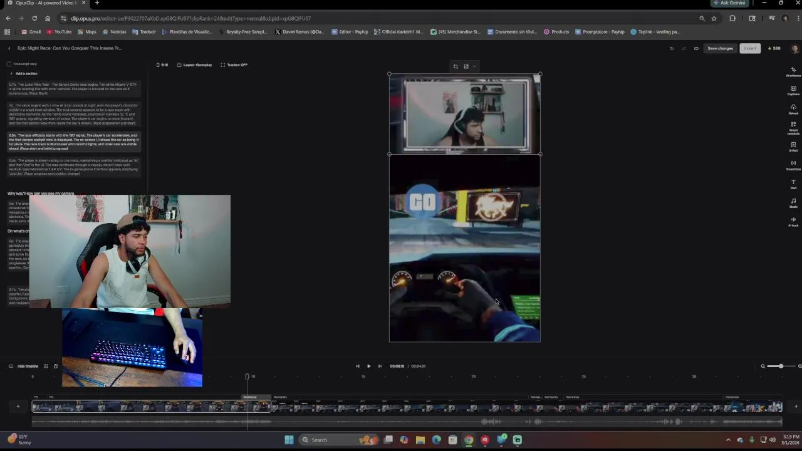Open the Editor - Payhip bookmark
The height and width of the screenshot is (451, 802).
[350, 32]
